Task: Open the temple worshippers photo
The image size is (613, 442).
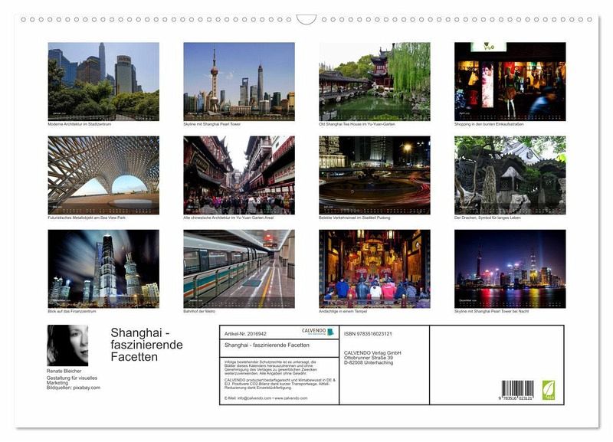Action: 375,268
